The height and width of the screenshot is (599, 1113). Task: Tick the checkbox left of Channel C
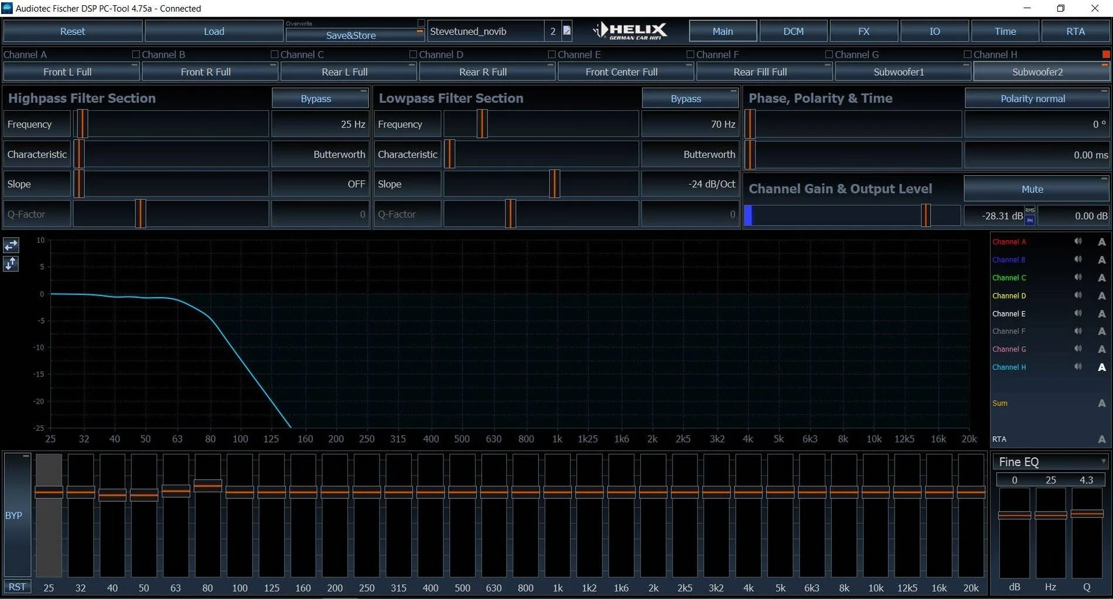click(274, 55)
